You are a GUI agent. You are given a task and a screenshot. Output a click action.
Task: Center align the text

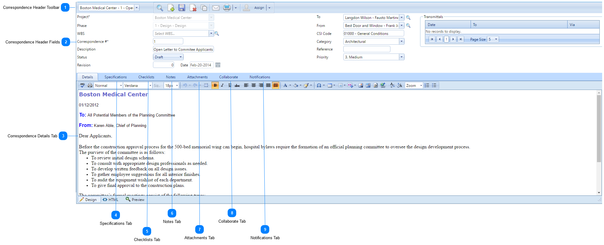[254, 85]
